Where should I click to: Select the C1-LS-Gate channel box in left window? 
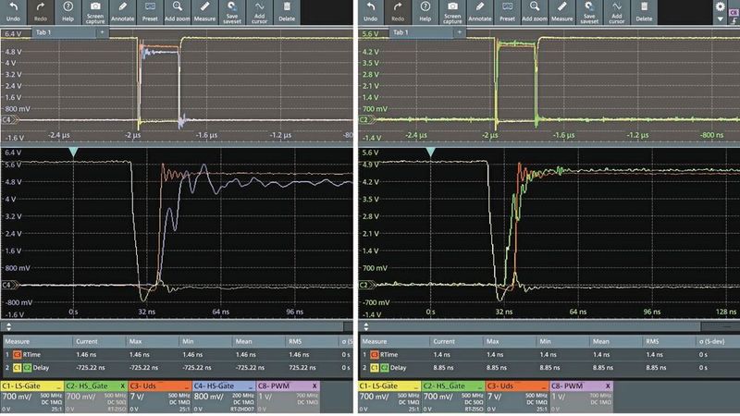tap(32, 396)
